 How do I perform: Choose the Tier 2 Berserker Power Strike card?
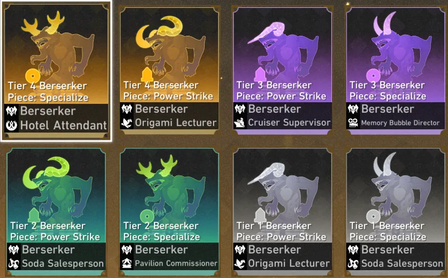[x=56, y=211]
